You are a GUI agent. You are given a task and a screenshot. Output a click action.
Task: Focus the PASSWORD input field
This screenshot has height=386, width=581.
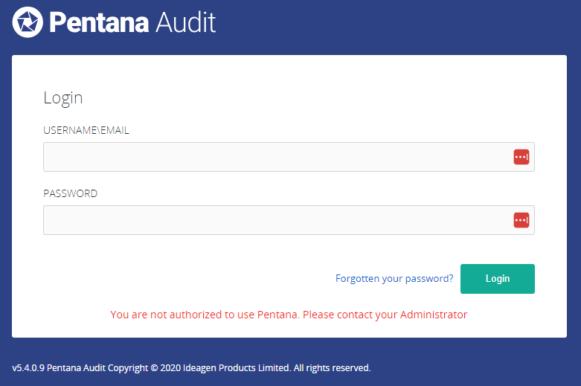tap(289, 220)
